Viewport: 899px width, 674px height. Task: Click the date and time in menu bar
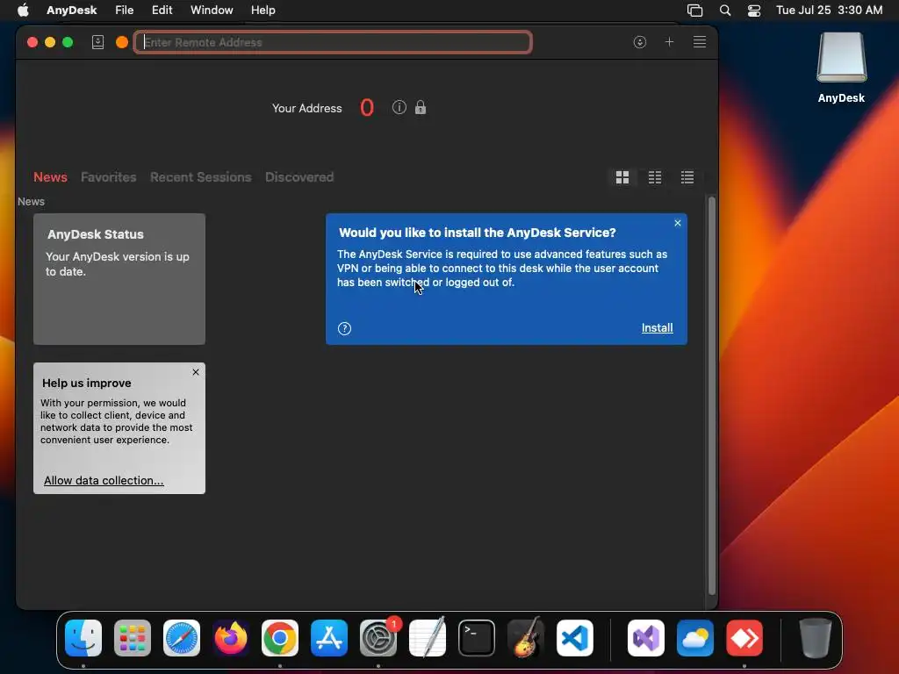pyautogui.click(x=829, y=11)
